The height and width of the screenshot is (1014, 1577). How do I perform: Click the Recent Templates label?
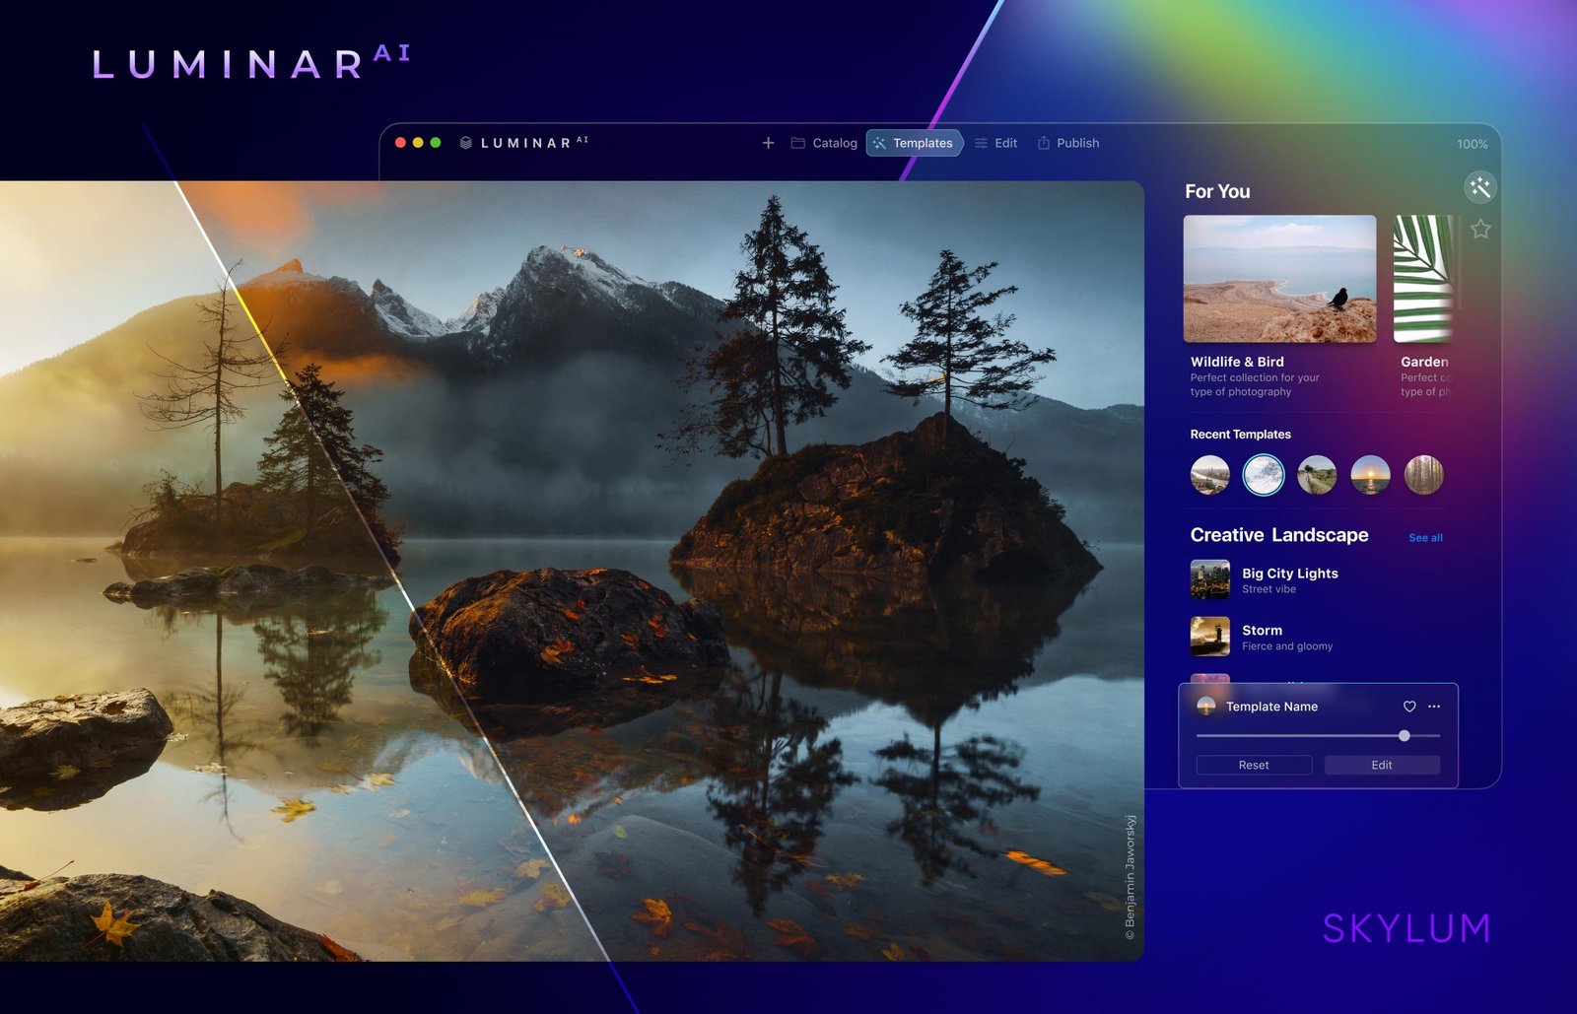click(1240, 435)
